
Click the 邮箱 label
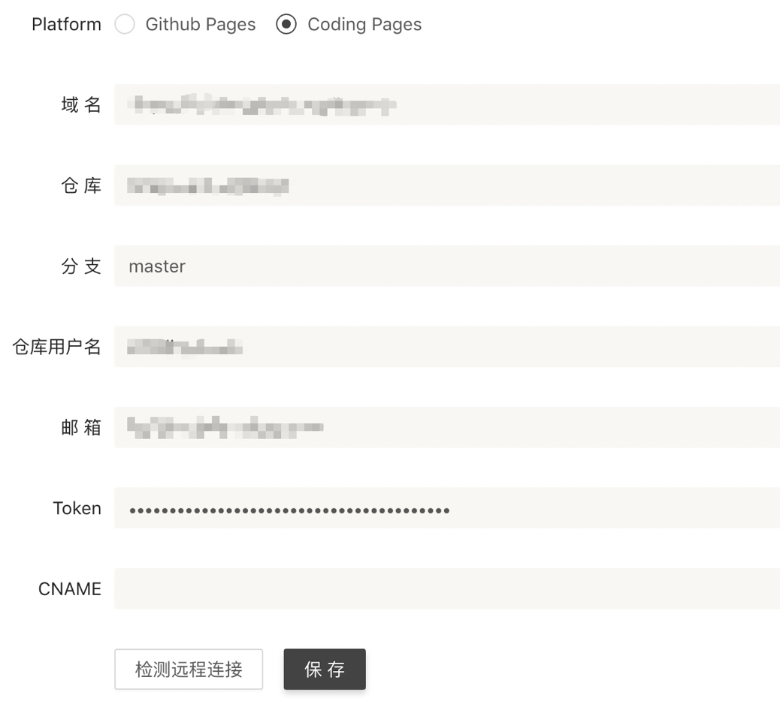click(x=80, y=427)
